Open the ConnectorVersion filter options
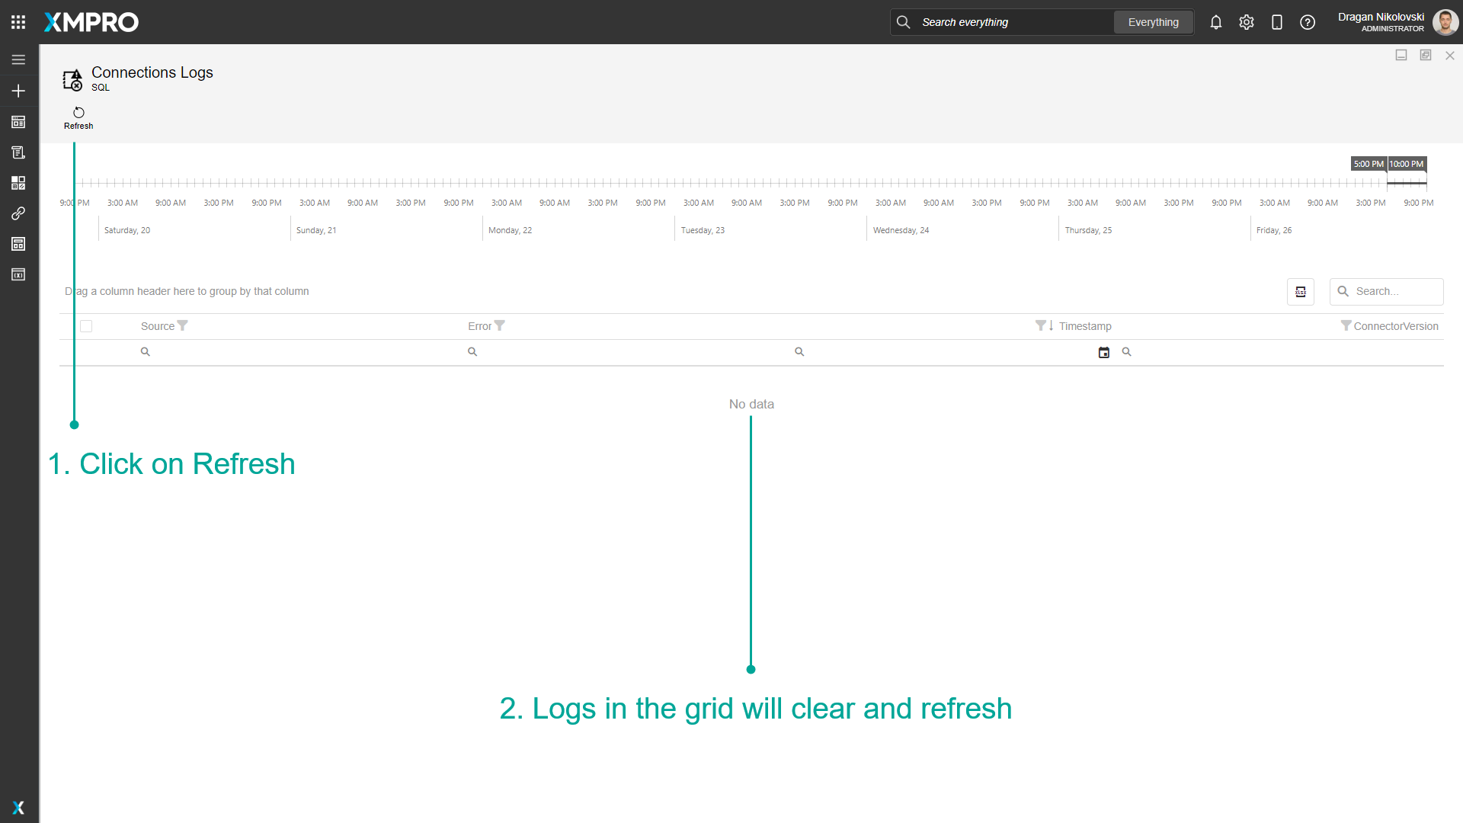 (x=1346, y=325)
